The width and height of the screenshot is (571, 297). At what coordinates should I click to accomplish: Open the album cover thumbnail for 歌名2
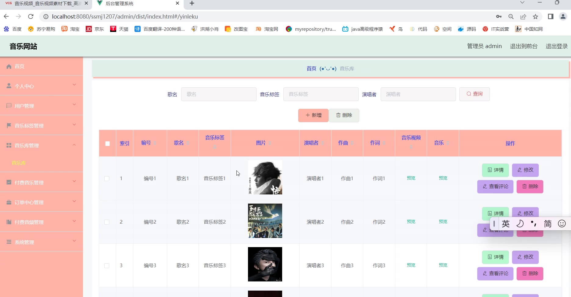pyautogui.click(x=265, y=221)
